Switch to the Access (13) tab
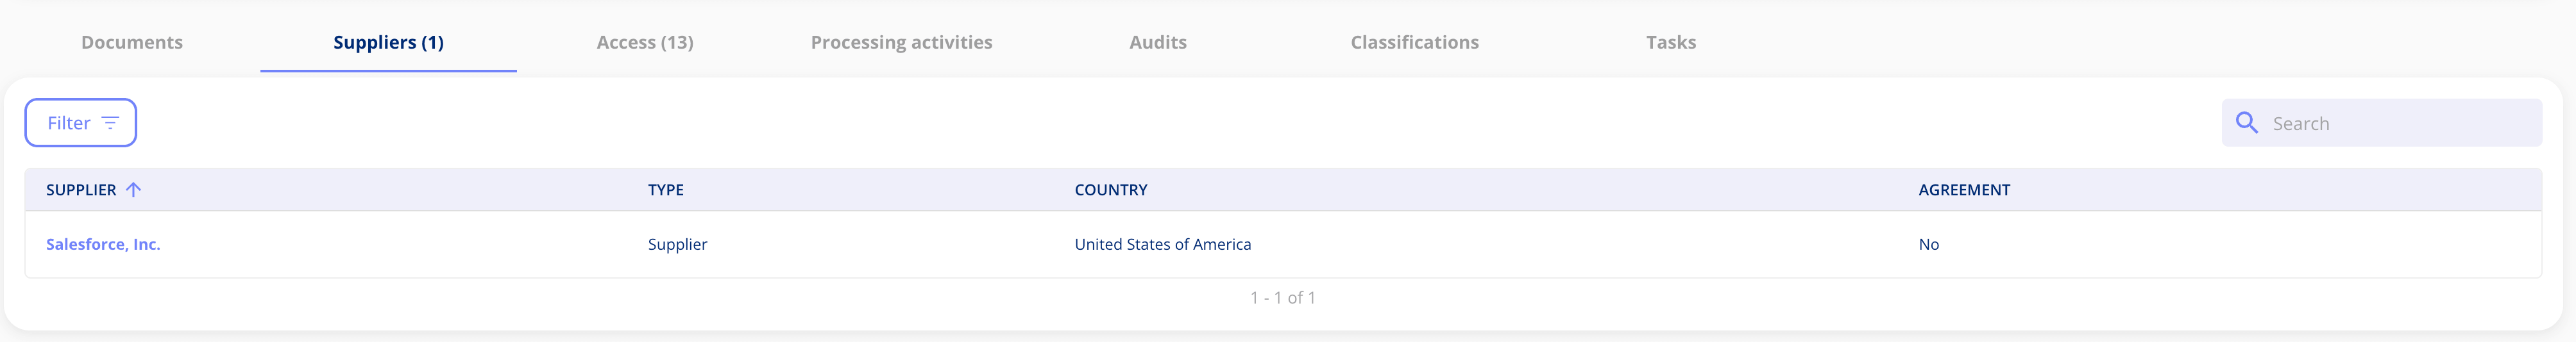This screenshot has height=342, width=2576. pyautogui.click(x=645, y=42)
